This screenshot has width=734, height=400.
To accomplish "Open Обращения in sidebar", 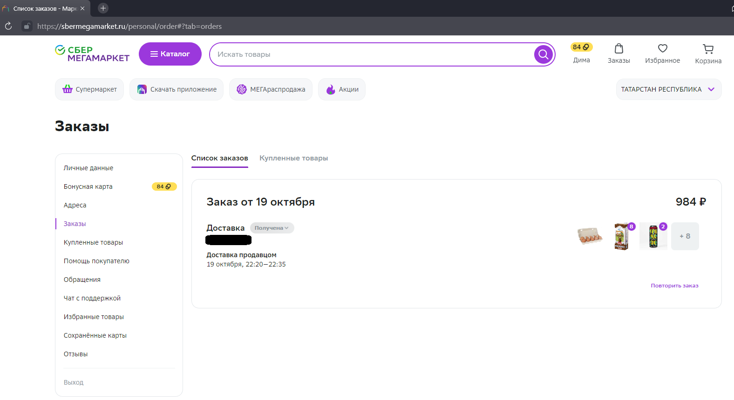I will pyautogui.click(x=82, y=280).
